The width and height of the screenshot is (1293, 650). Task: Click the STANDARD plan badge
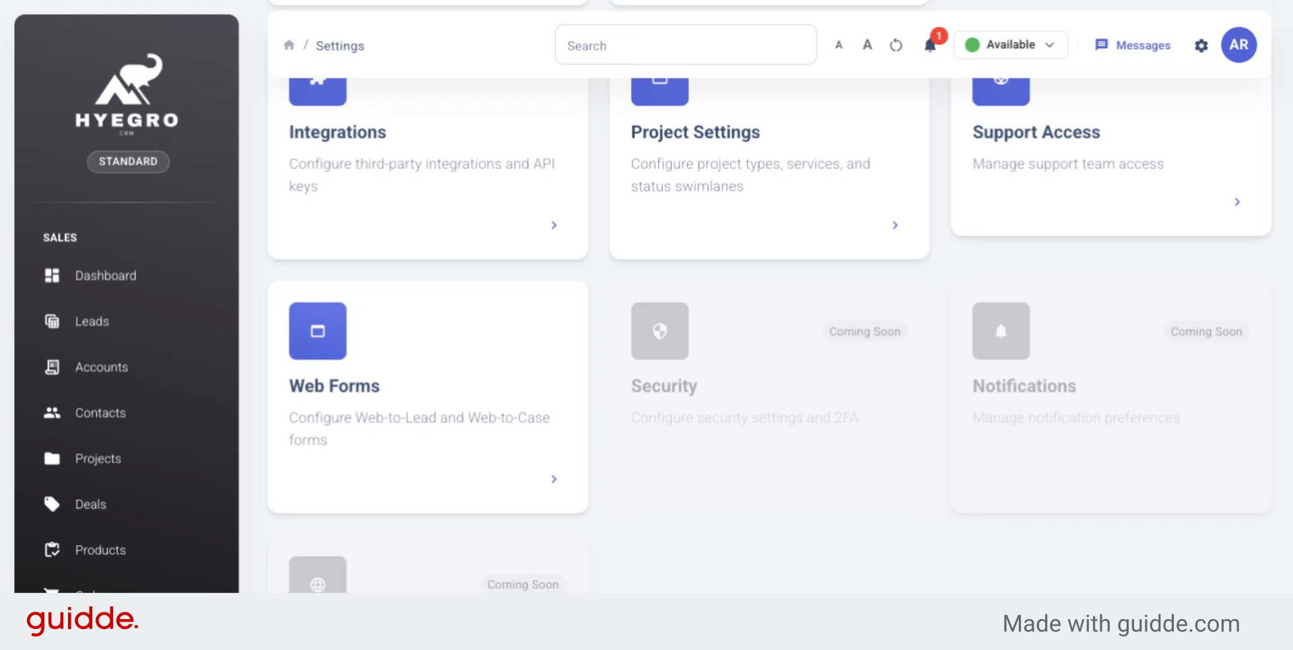(x=128, y=161)
